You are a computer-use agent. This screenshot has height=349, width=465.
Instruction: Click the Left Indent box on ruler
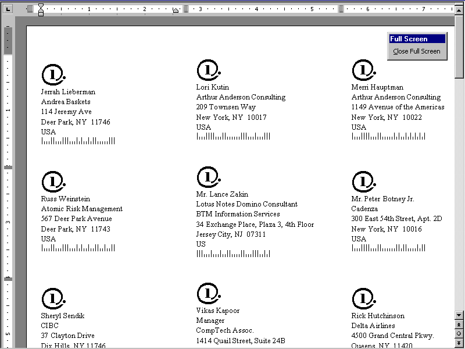(x=41, y=13)
